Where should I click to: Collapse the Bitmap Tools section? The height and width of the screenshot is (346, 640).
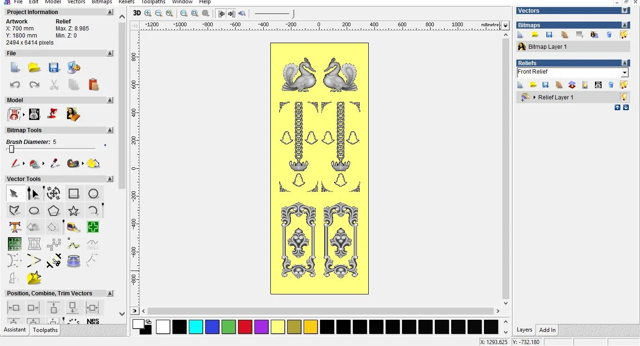(110, 130)
